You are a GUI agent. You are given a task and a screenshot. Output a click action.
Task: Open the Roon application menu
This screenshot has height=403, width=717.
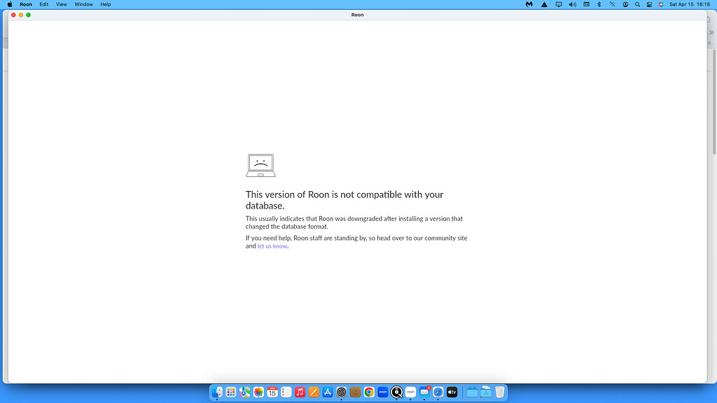point(26,4)
